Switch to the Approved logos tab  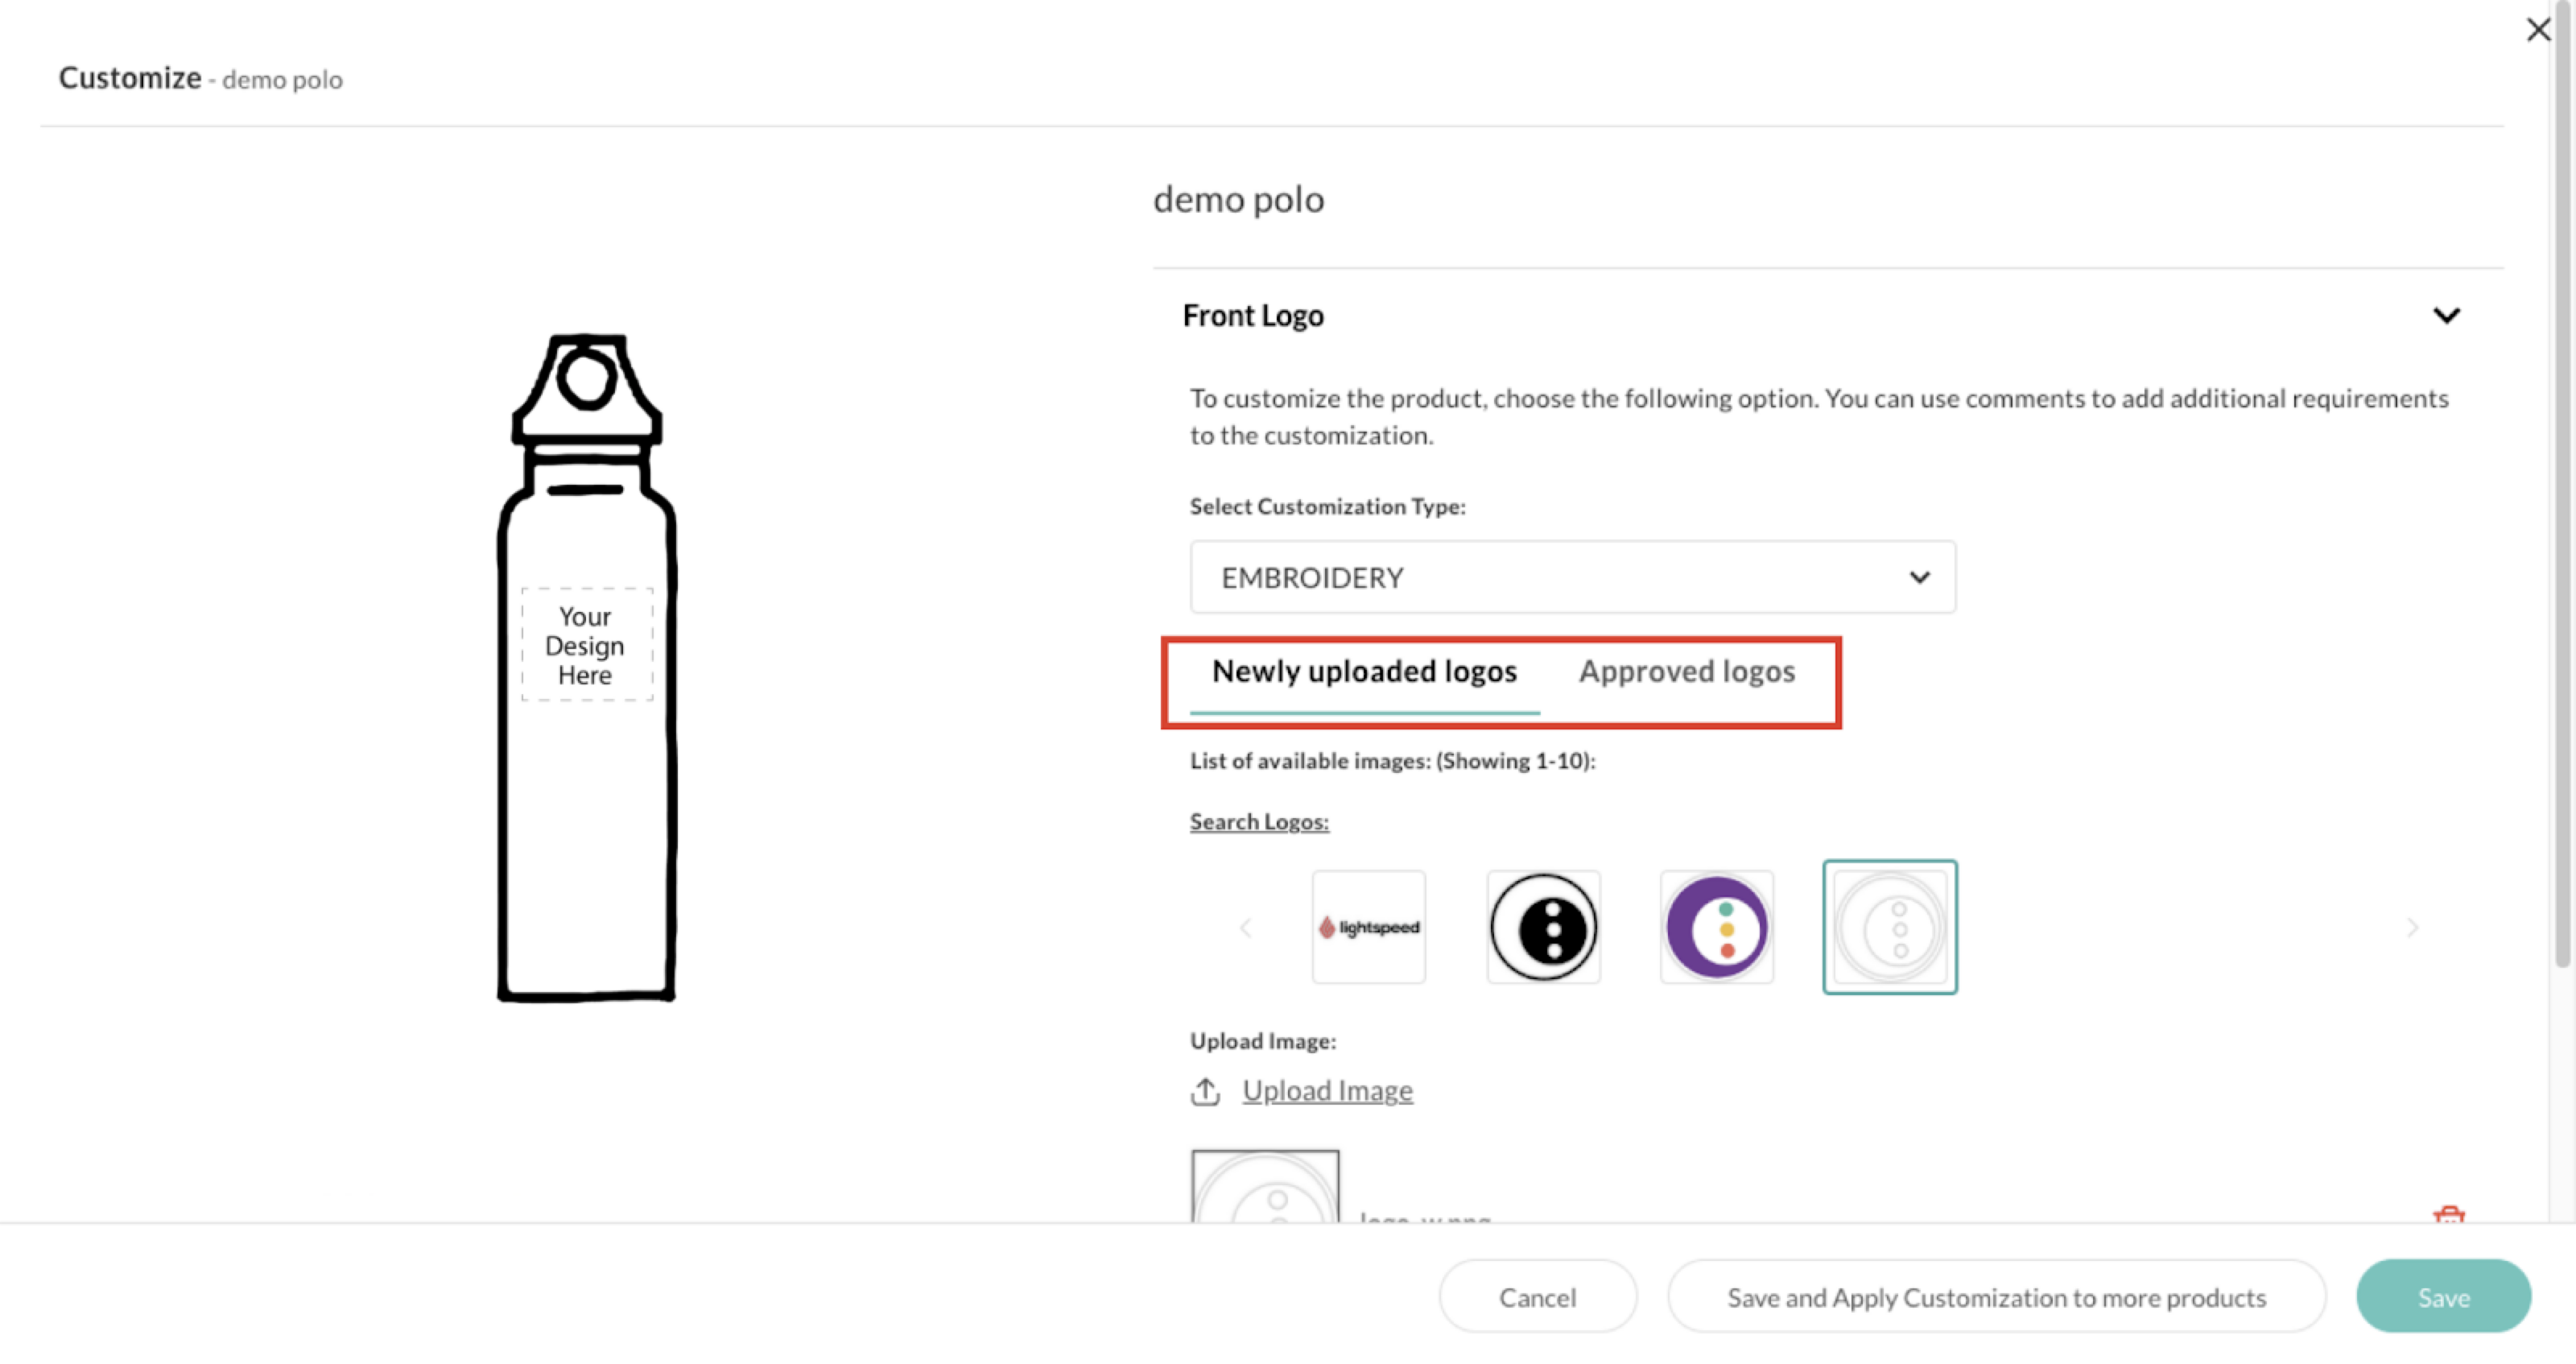pyautogui.click(x=1686, y=672)
